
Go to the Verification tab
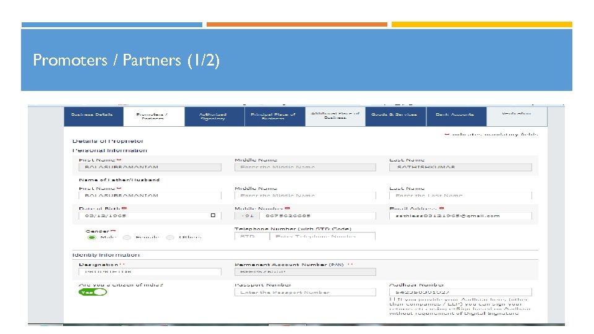pyautogui.click(x=517, y=116)
